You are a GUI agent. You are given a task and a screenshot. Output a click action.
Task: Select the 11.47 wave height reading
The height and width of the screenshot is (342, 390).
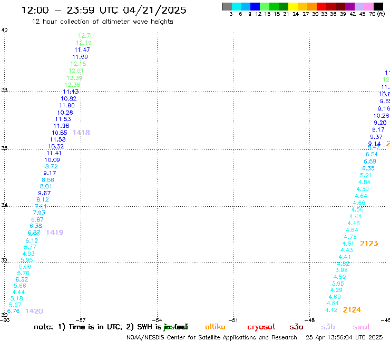[x=82, y=50]
